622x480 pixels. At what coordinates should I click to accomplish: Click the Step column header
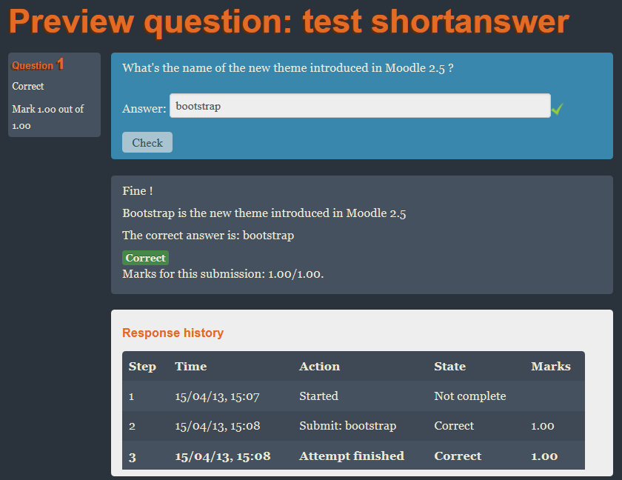pyautogui.click(x=142, y=367)
